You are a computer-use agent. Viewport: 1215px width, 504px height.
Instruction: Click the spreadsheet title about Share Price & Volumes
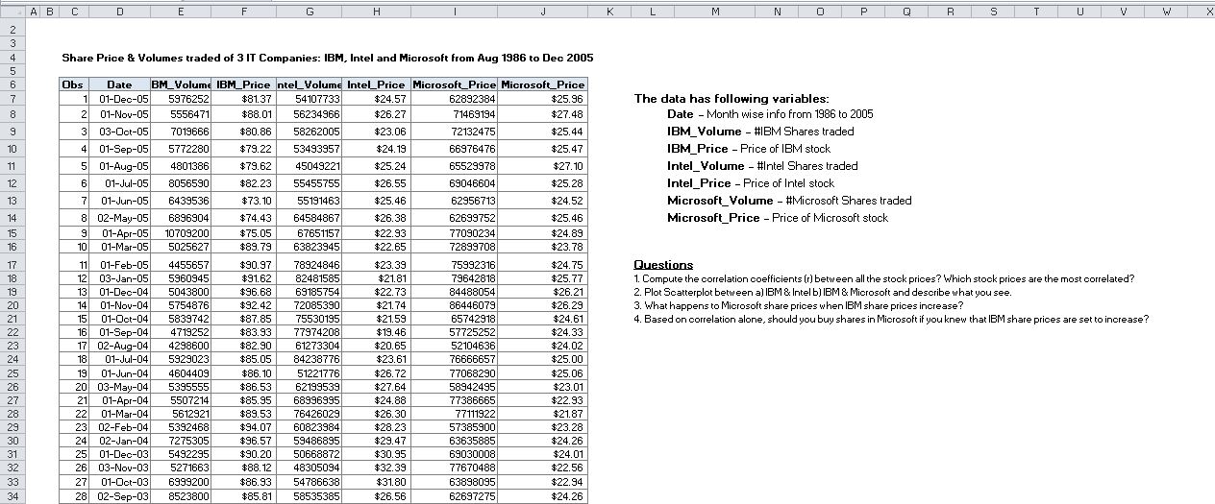(x=328, y=58)
